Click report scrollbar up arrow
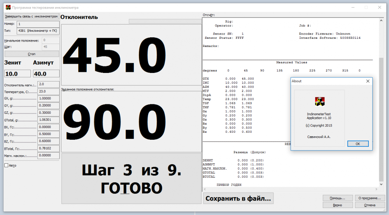The width and height of the screenshot is (389, 215). pos(381,21)
